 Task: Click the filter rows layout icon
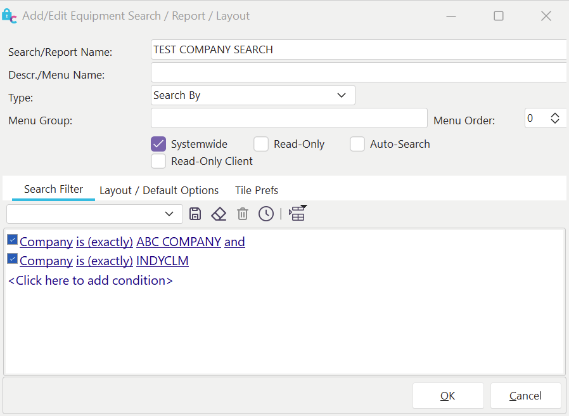click(297, 213)
